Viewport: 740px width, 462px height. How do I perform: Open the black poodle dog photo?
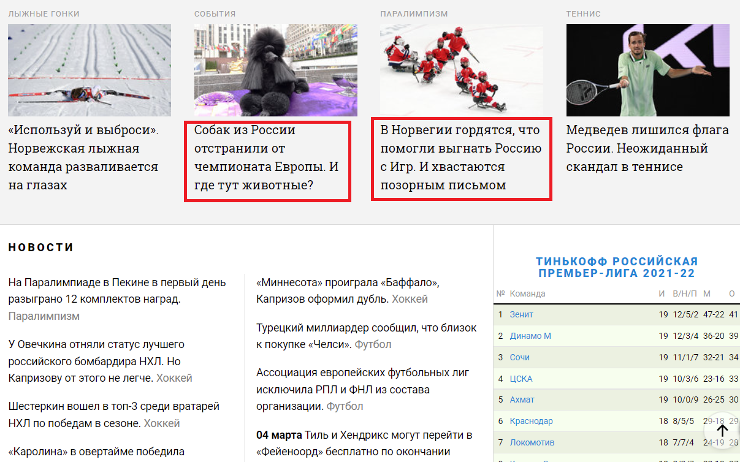pos(275,70)
